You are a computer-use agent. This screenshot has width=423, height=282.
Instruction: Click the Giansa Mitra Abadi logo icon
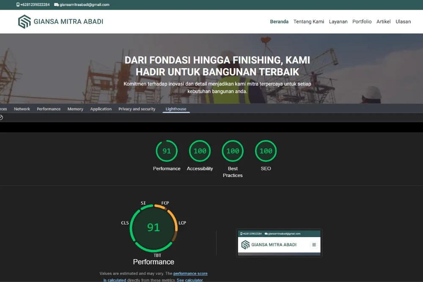[x=24, y=21]
